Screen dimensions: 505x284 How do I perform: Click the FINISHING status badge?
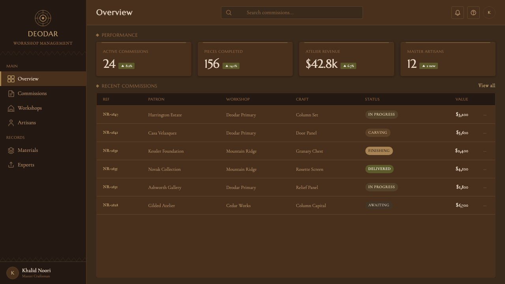[379, 151]
